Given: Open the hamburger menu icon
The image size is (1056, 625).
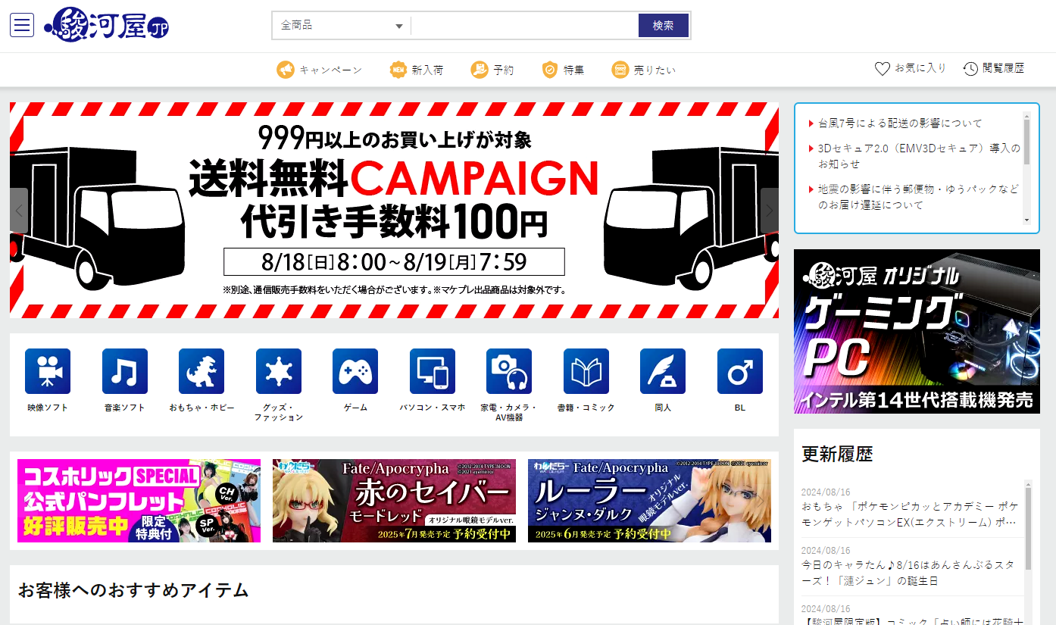Looking at the screenshot, I should click(x=22, y=25).
